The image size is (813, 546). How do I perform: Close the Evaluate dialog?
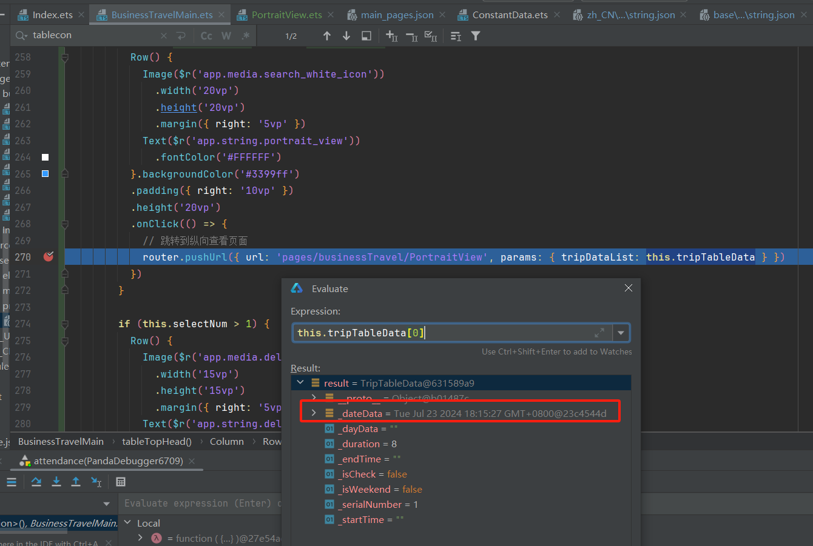[629, 288]
